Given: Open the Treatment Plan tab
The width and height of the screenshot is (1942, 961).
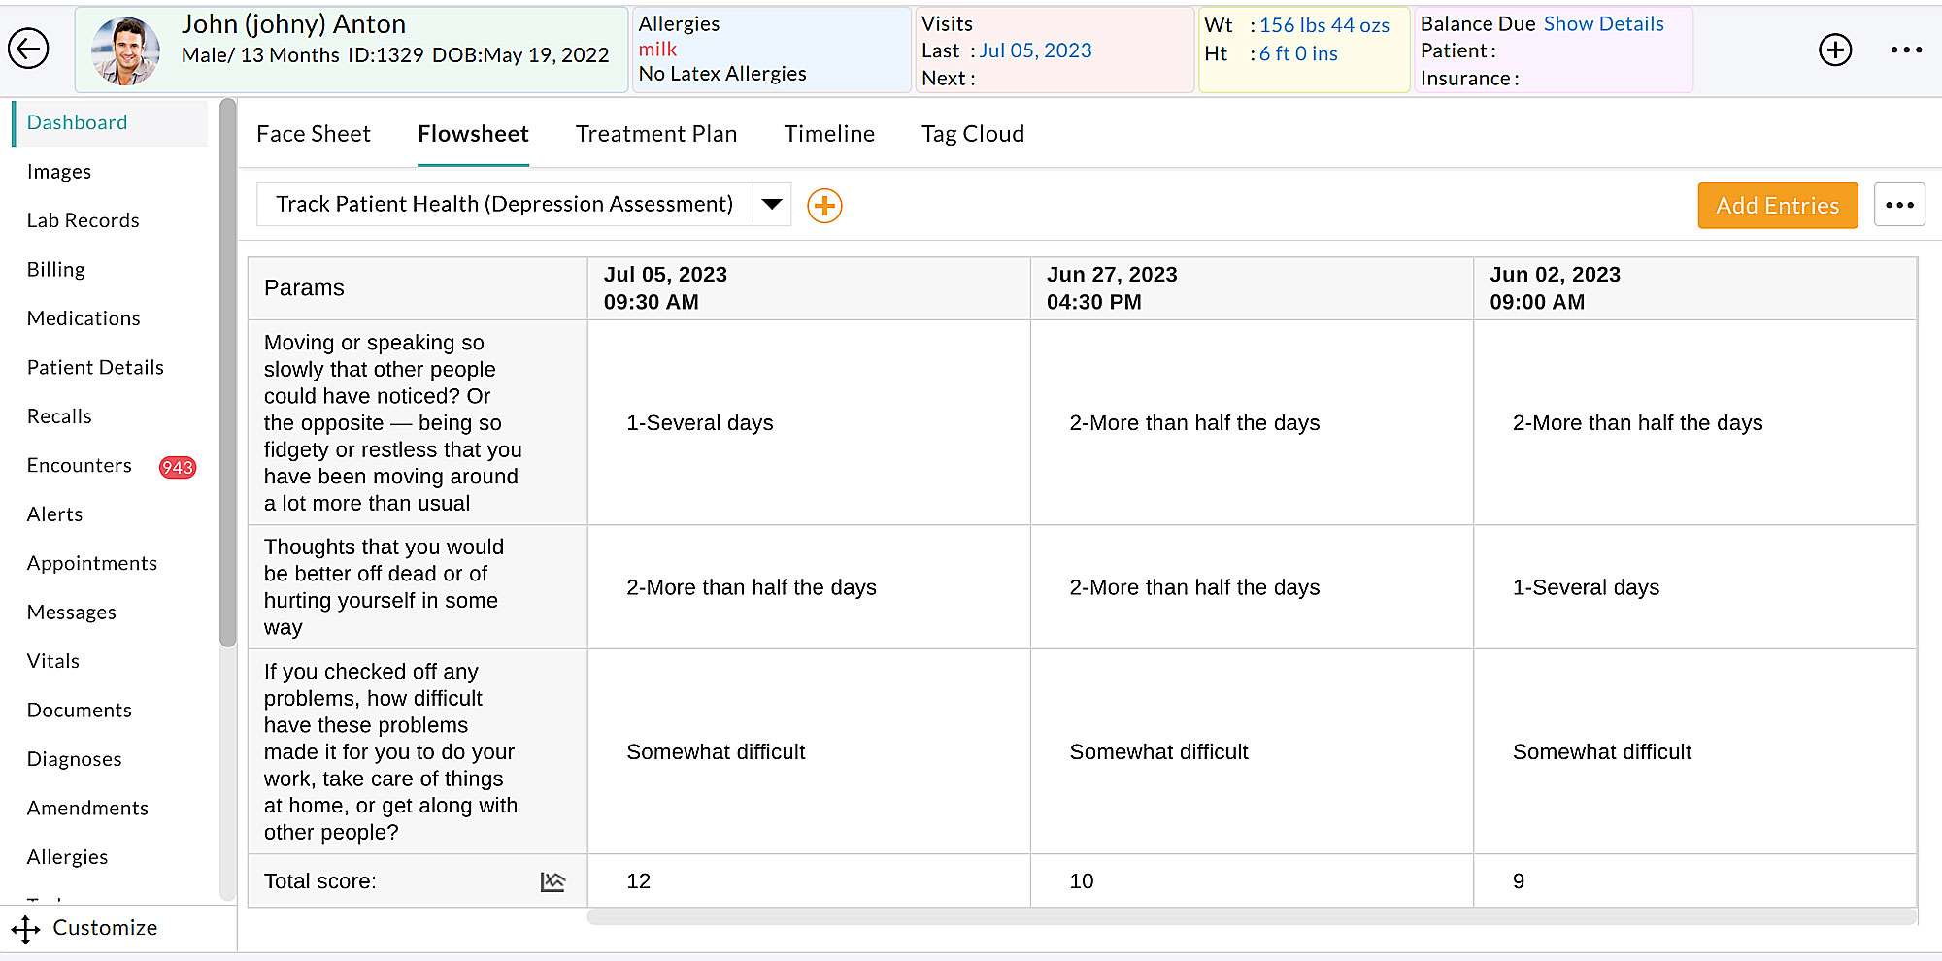Looking at the screenshot, I should 655,134.
